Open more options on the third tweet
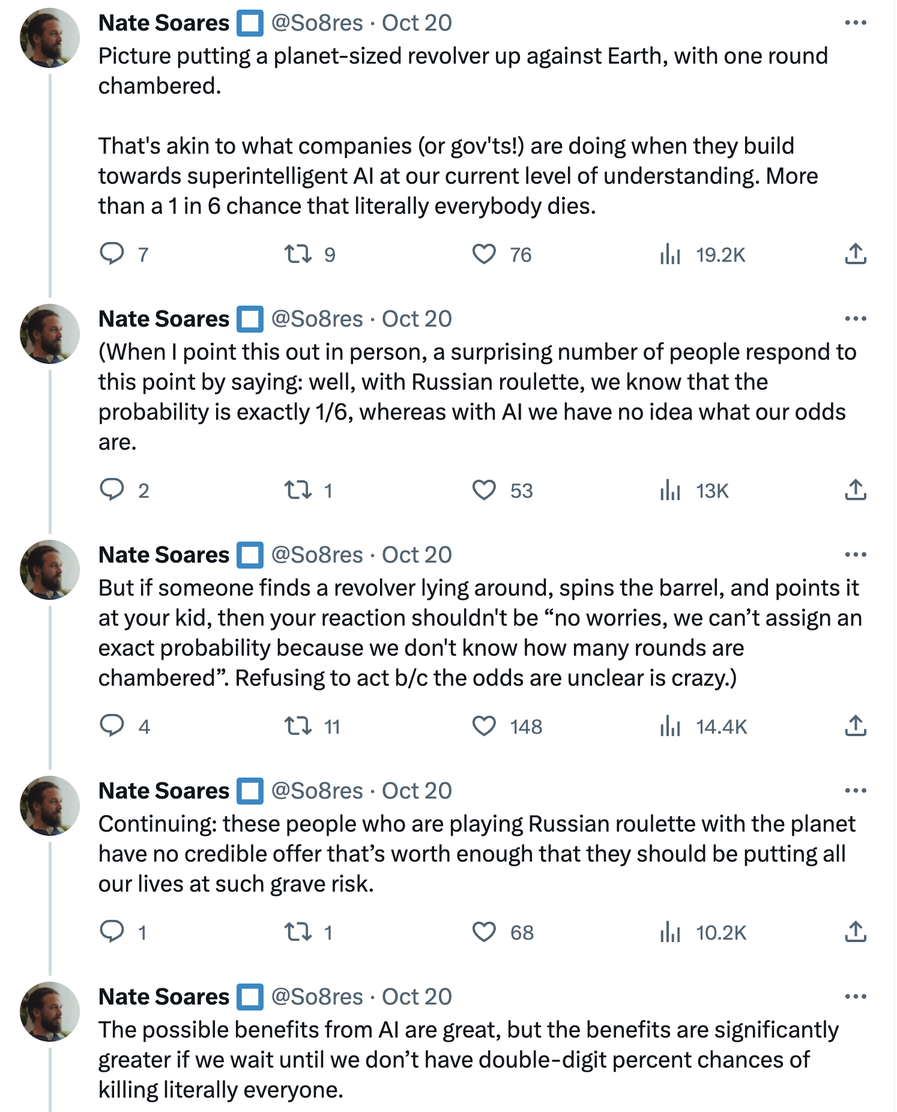 click(x=855, y=555)
